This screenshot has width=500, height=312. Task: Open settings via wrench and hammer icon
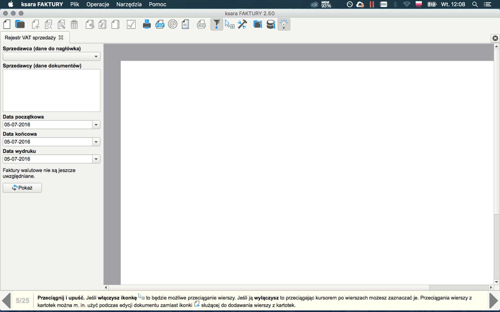pos(242,24)
